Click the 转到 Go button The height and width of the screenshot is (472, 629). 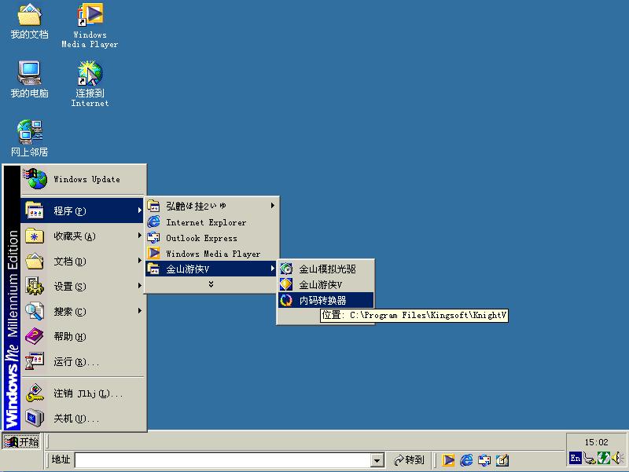click(409, 459)
